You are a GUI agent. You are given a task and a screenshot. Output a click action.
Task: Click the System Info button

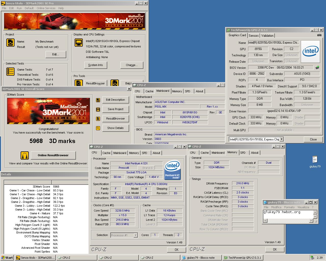[96, 65]
